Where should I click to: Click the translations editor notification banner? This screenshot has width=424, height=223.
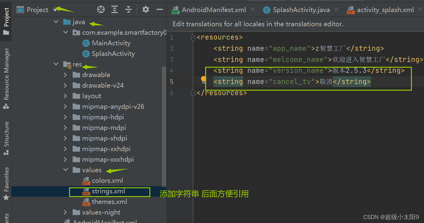[295, 24]
